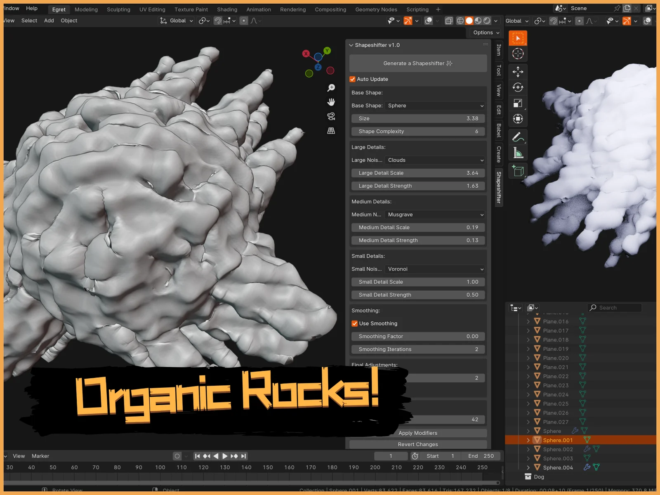Select the Rotate tool icon
This screenshot has height=495, width=660.
[518, 87]
